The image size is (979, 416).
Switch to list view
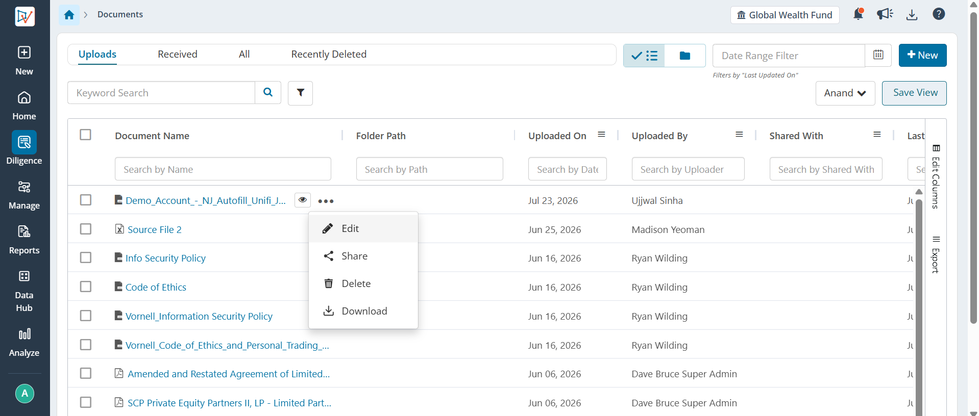(644, 56)
